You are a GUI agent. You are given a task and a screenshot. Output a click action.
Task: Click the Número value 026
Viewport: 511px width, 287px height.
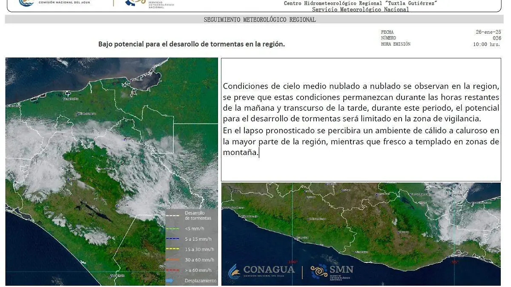(x=497, y=38)
